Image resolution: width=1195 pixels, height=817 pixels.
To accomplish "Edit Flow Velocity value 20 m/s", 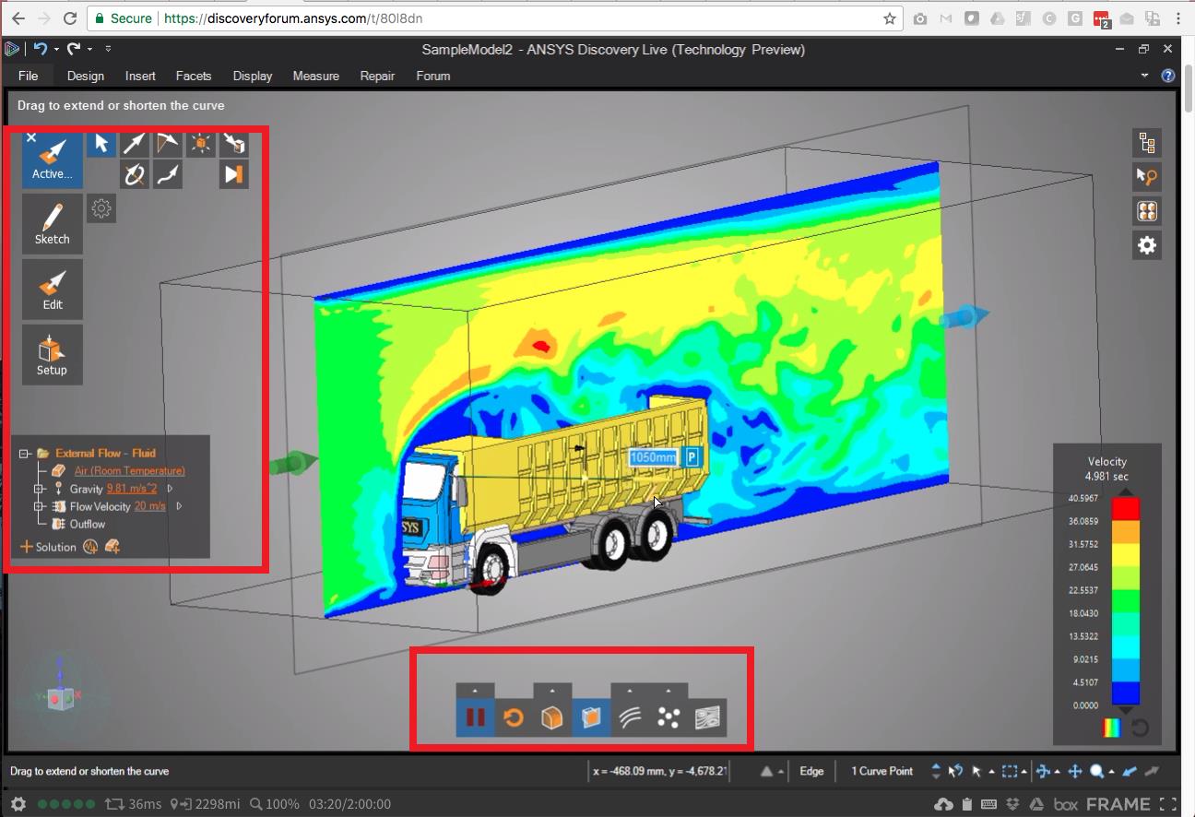I will pyautogui.click(x=150, y=506).
